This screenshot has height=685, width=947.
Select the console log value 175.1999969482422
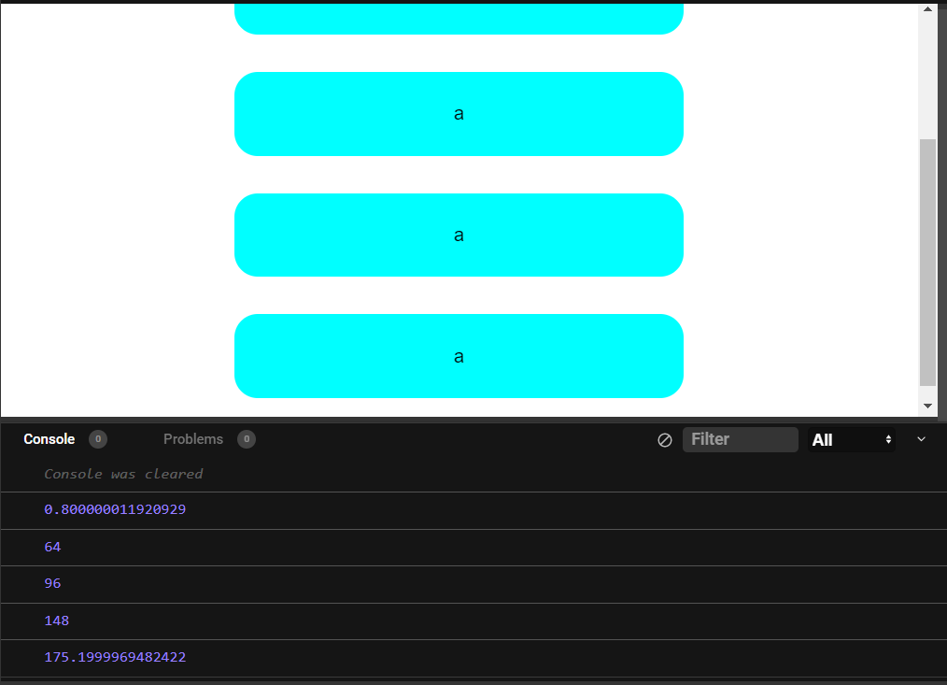point(115,657)
